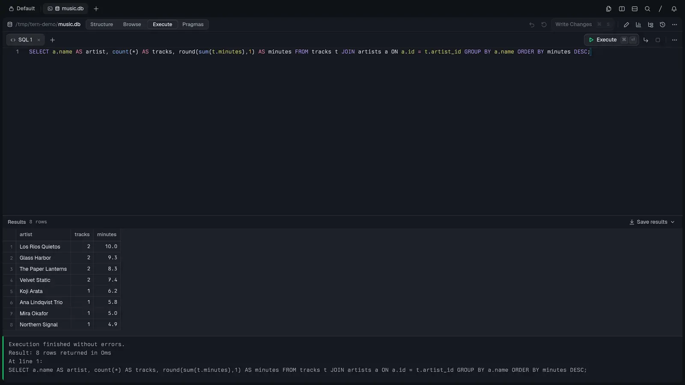
Task: Select the Execute view tab
Action: [162, 24]
